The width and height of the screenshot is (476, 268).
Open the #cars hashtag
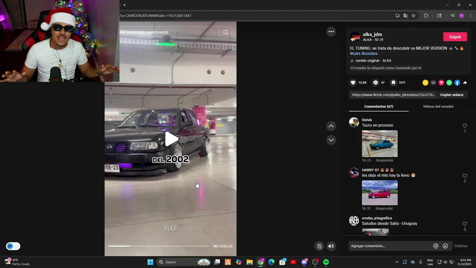click(x=355, y=54)
